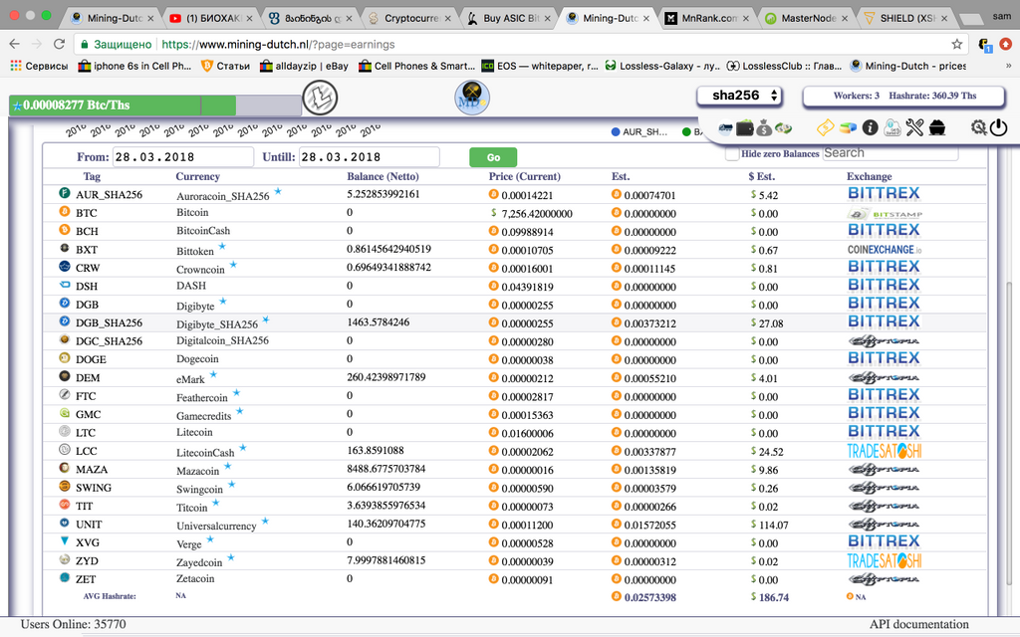The width and height of the screenshot is (1020, 637).
Task: Open API documentation link
Action: coord(919,624)
